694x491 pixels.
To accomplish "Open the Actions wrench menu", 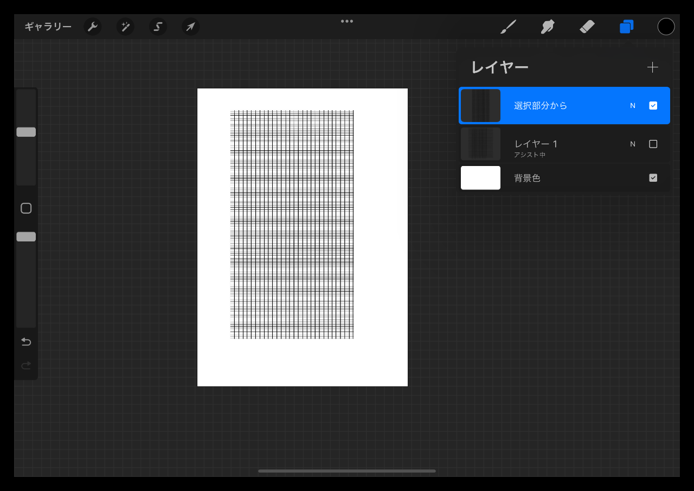I will pos(93,27).
